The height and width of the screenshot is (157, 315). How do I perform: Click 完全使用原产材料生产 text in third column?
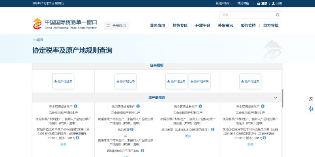(x=188, y=113)
